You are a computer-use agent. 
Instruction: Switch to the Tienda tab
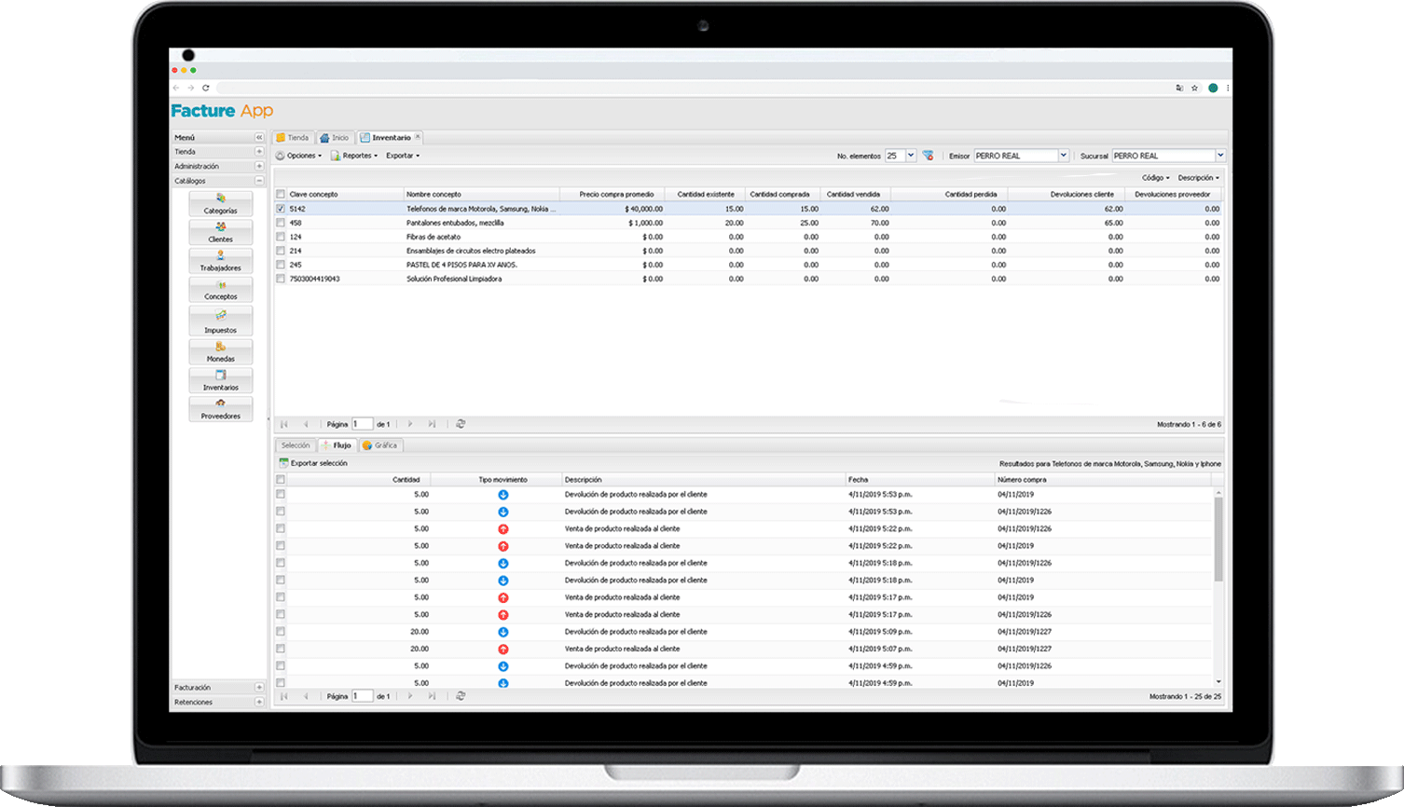(293, 138)
